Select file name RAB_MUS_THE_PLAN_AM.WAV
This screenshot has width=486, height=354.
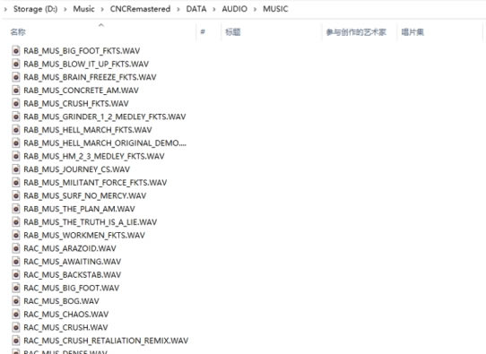[79, 209]
